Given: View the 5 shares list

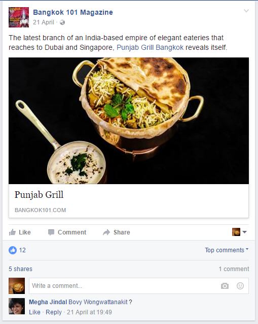Looking at the screenshot, I should (20, 269).
